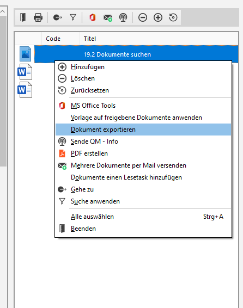This screenshot has height=308, width=243.
Task: Select the first Word document row icon
Action: 25,72
